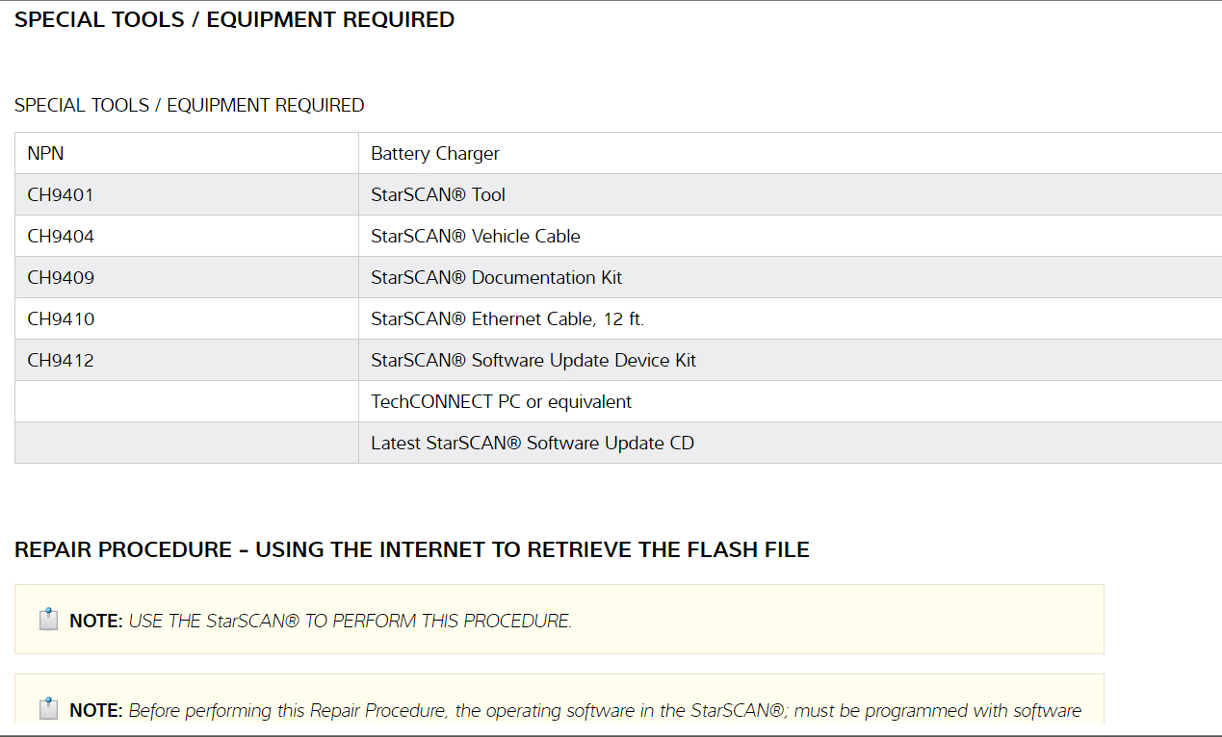Click the bold 'SPECIAL TOOLS / EQUIPMENT REQUIRED' heading
Viewport: 1222px width, 737px height.
coord(234,20)
